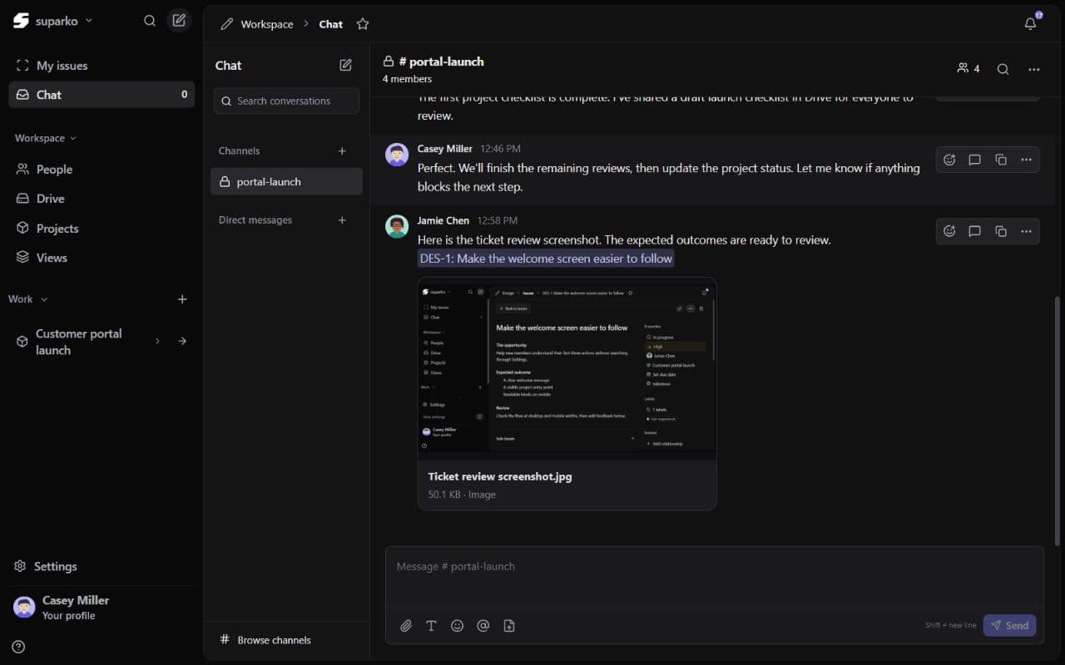
Task: Navigate to Projects
Action: pos(102,229)
